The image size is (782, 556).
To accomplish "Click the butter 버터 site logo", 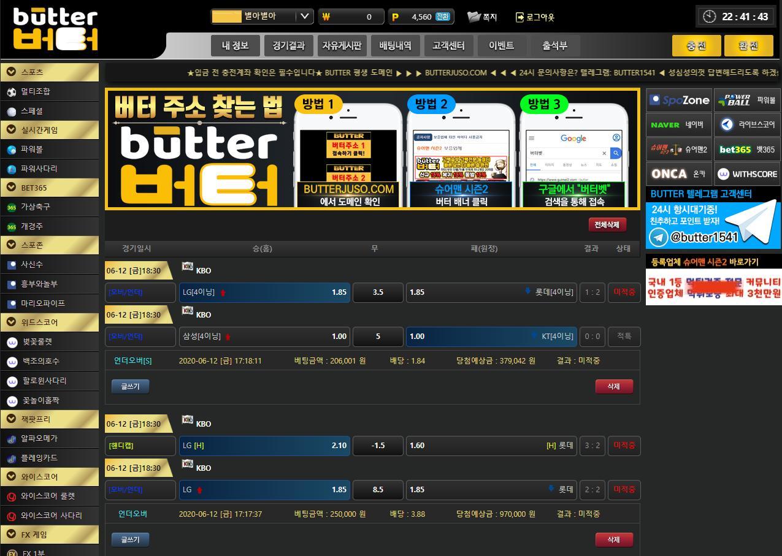I will coord(55,29).
